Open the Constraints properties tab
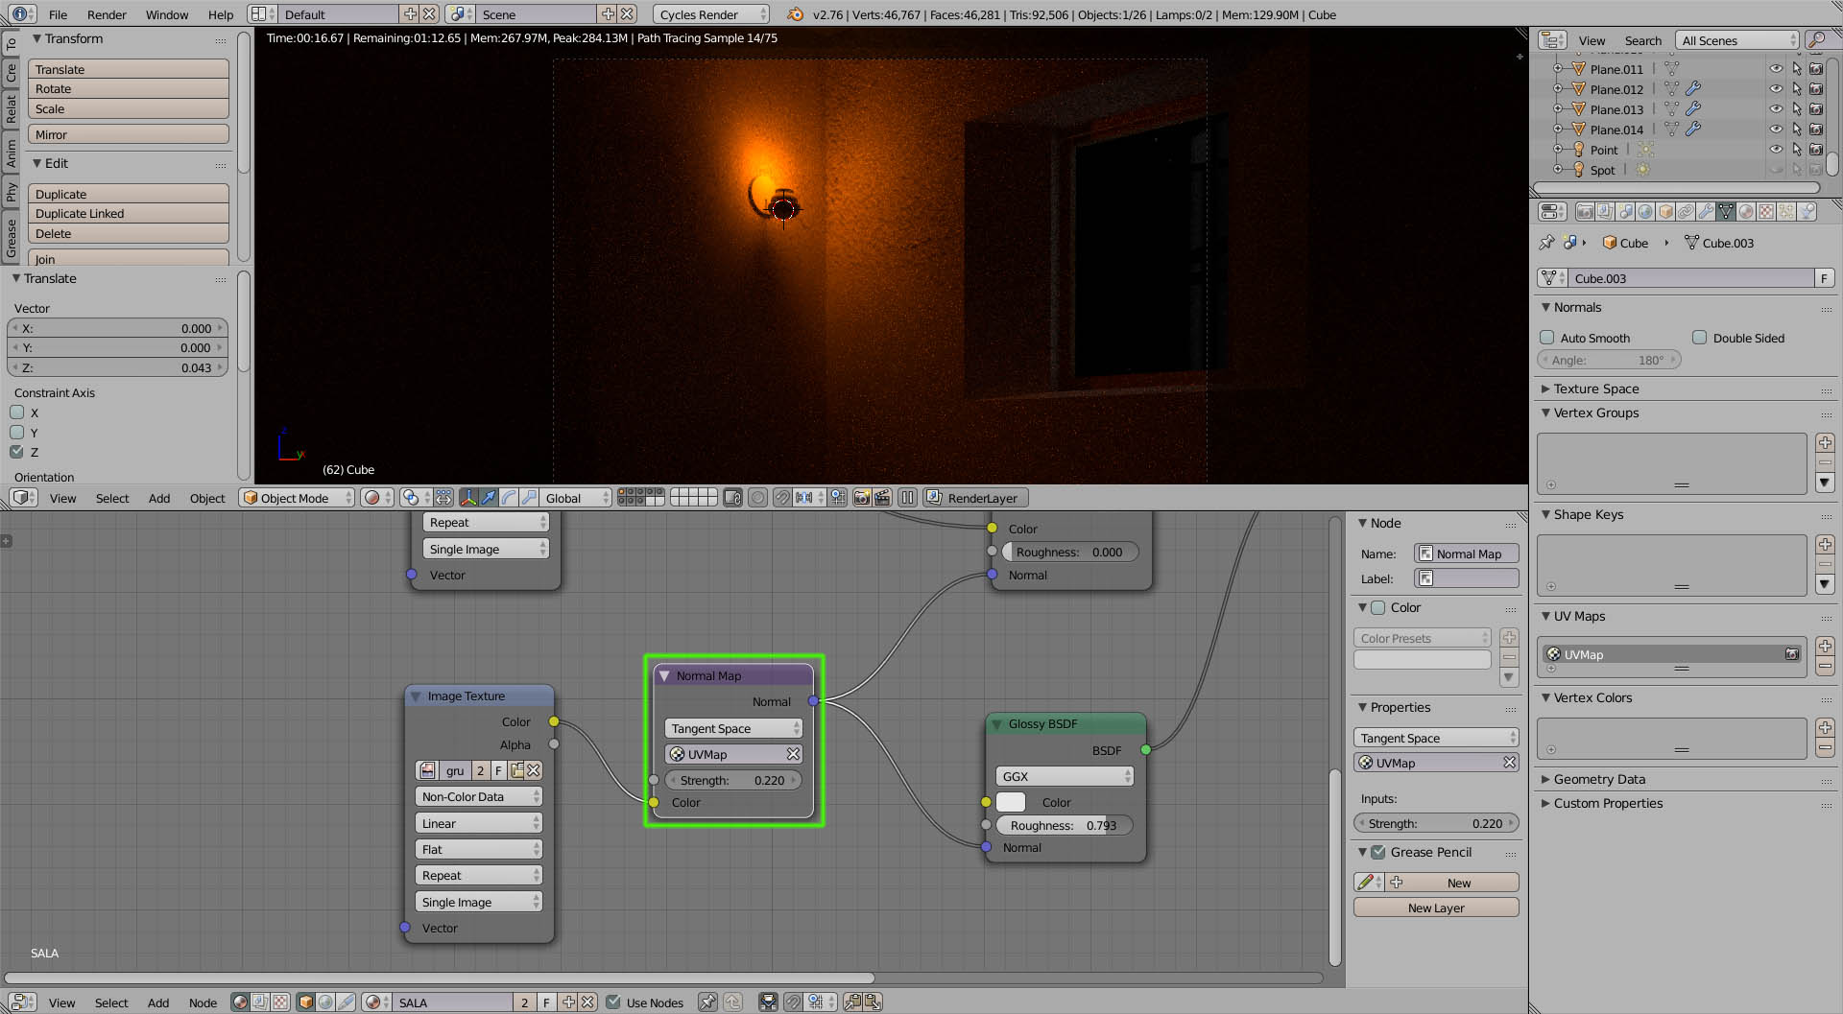 [x=1686, y=212]
